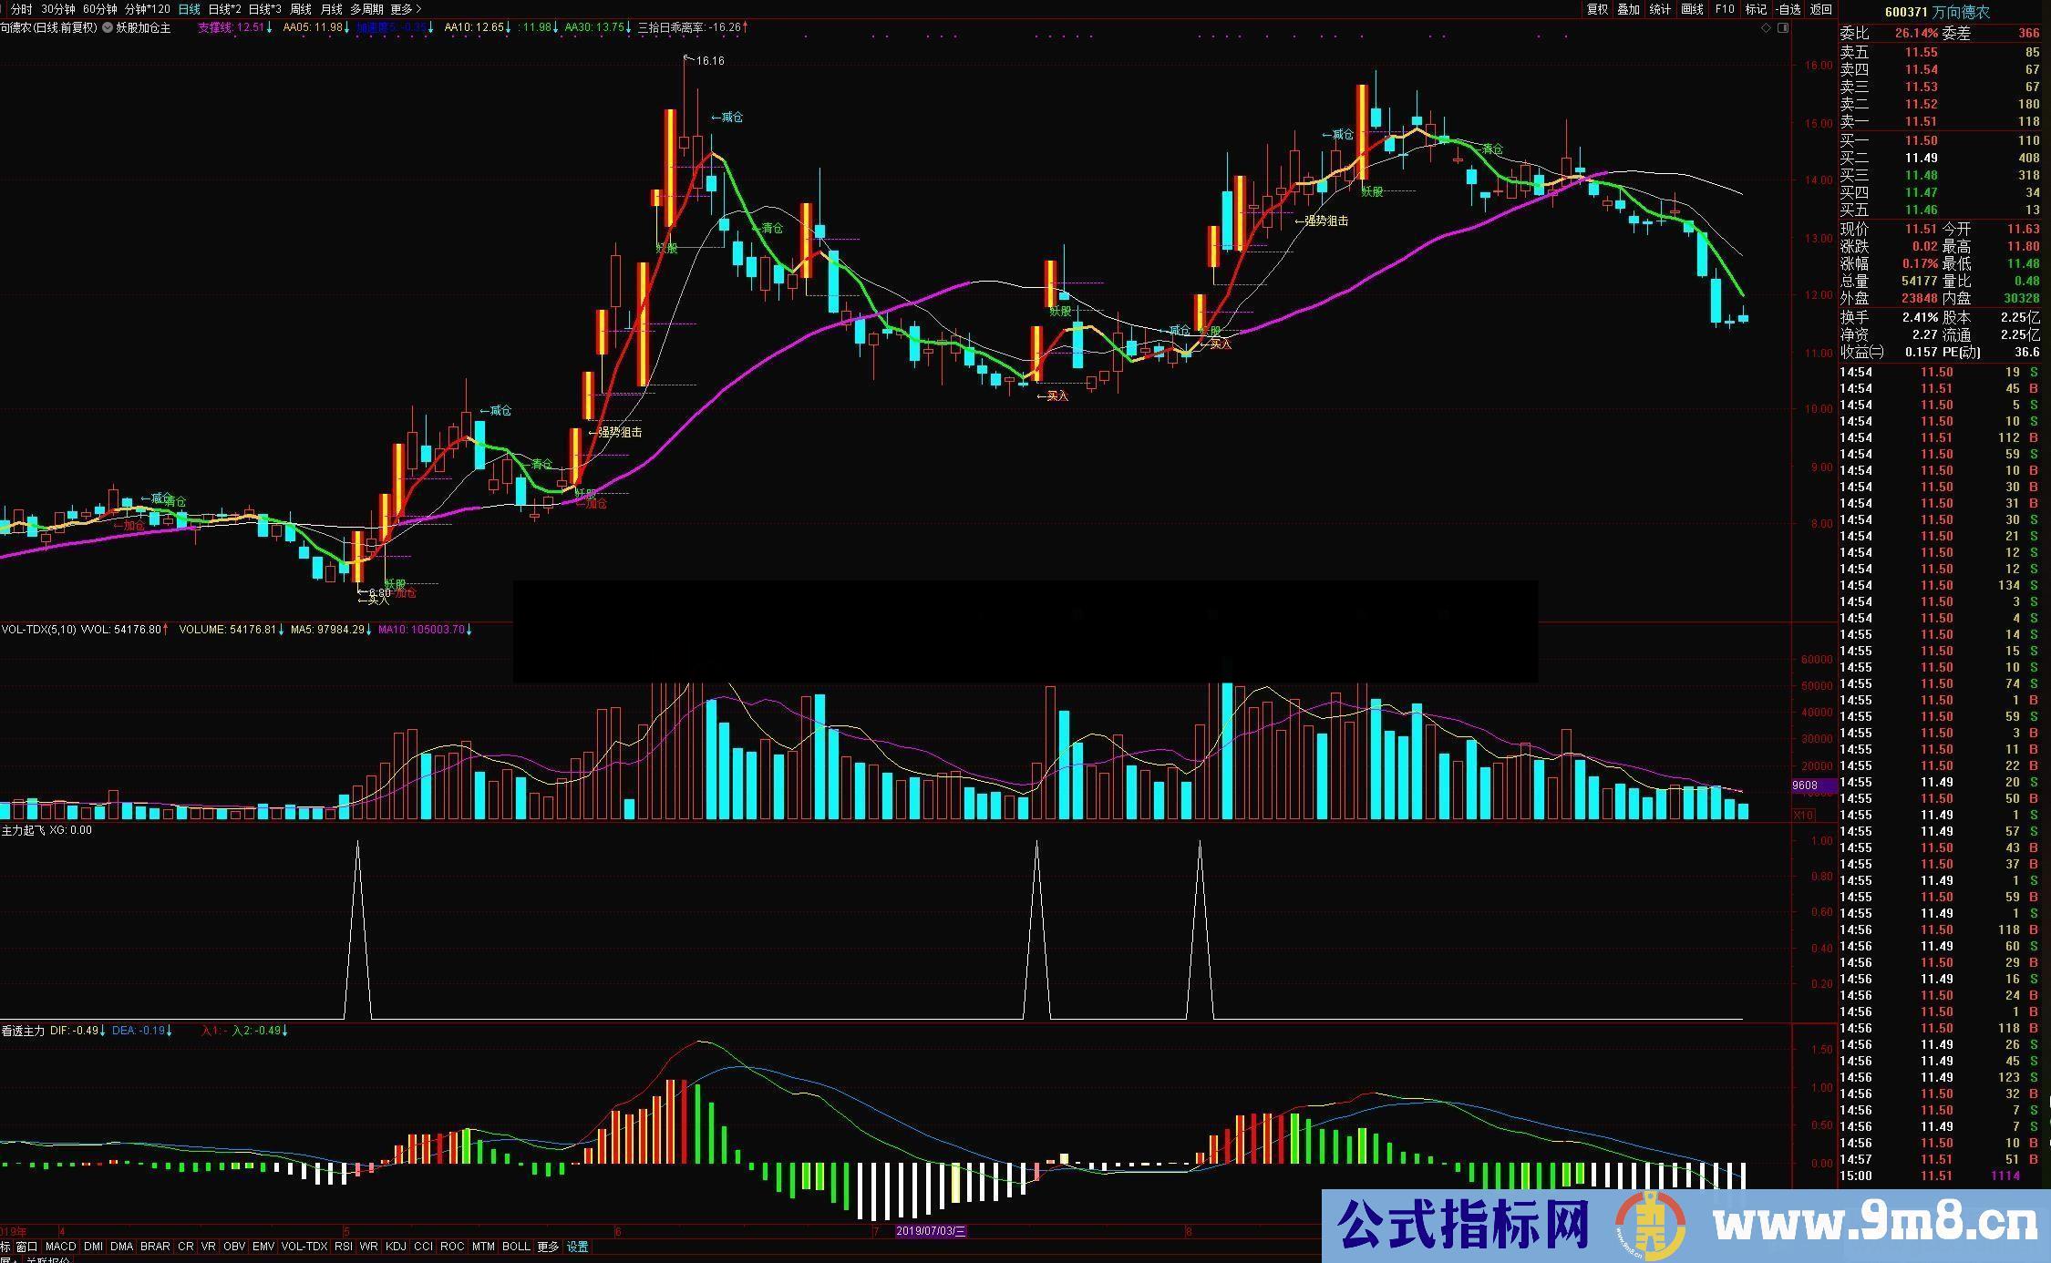
Task: Switch to 30分钟 period tab
Action: click(58, 9)
